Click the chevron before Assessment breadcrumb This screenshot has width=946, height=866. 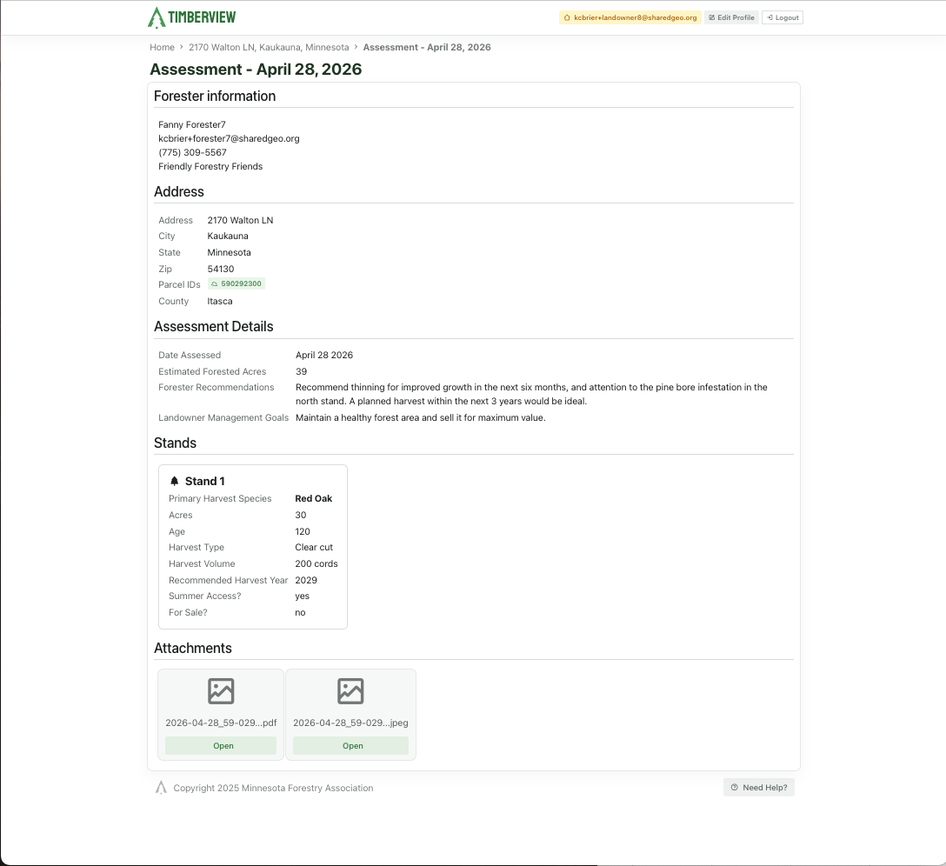click(356, 47)
